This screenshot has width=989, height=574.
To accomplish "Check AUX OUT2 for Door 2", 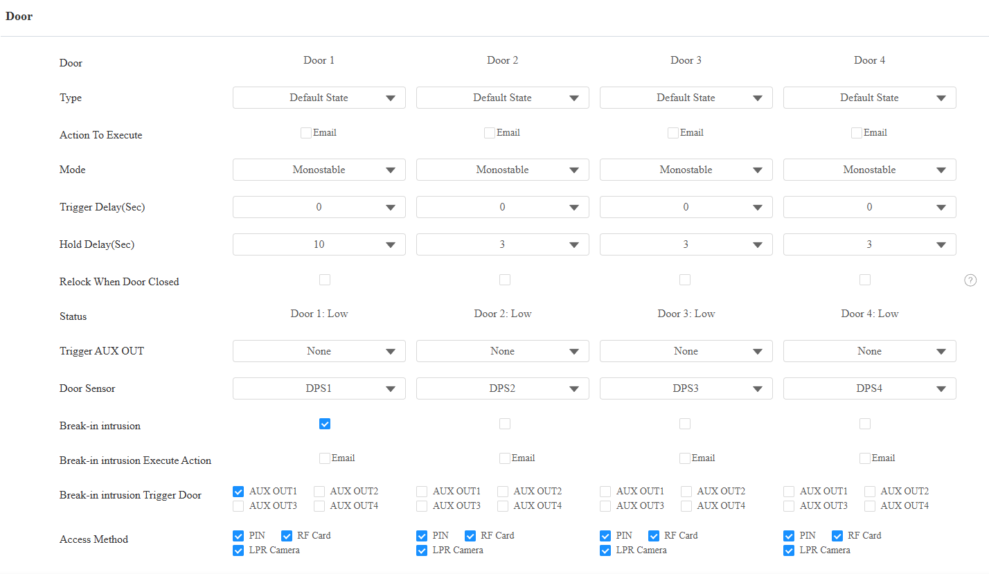I will (503, 492).
